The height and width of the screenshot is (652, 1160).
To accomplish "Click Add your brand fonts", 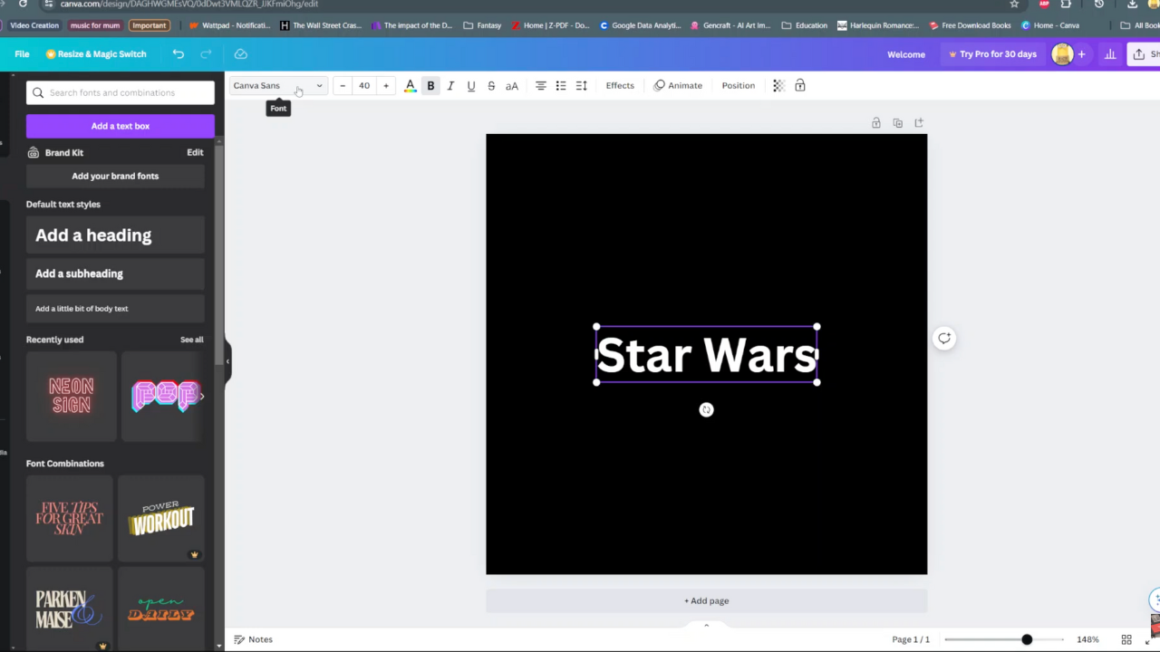I will click(115, 176).
